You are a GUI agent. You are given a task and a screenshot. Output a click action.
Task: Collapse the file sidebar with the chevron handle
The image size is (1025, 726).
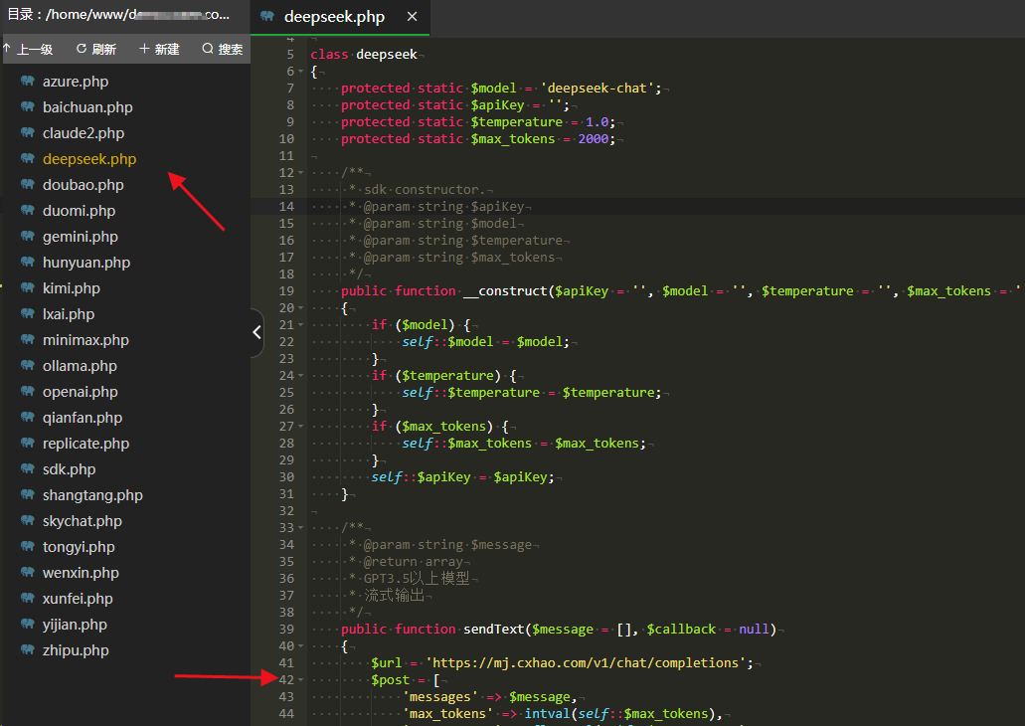click(x=256, y=332)
